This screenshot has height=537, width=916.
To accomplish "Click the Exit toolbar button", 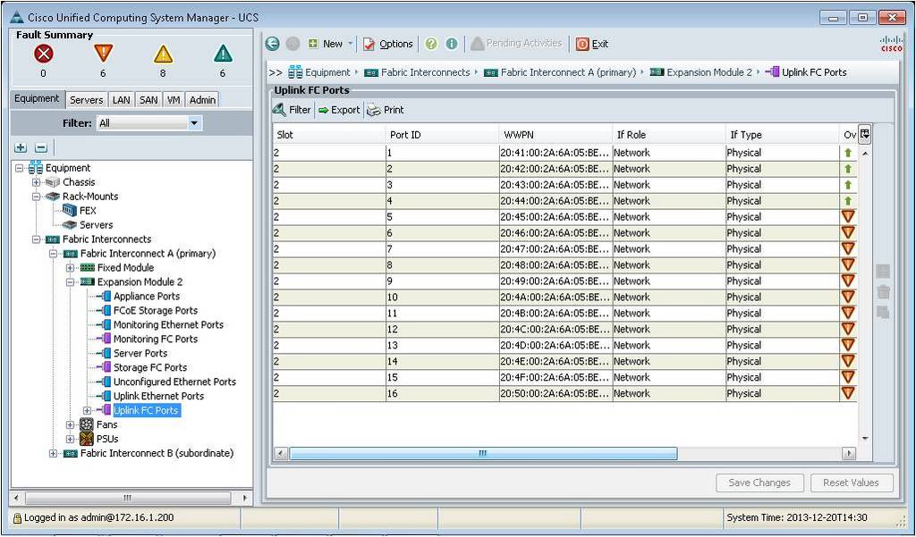I will 592,44.
